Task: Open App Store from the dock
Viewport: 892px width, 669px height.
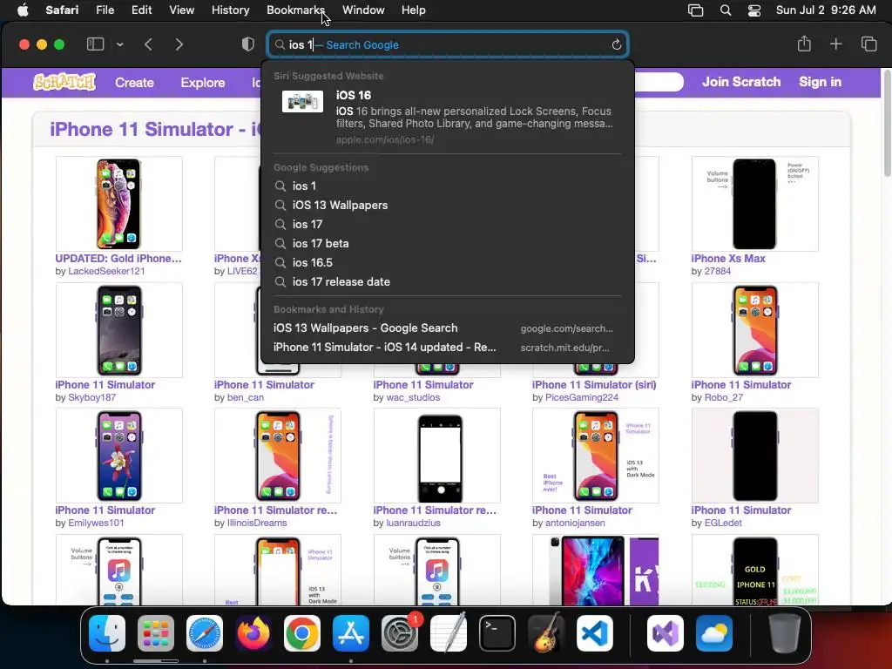Action: pyautogui.click(x=351, y=633)
